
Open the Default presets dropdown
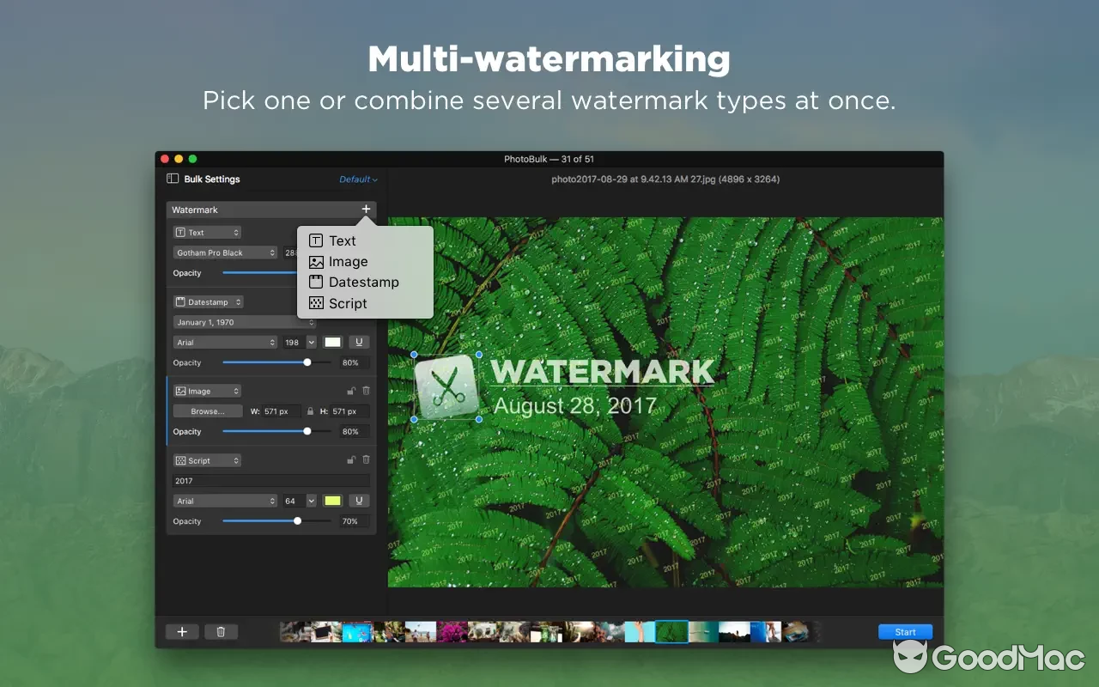click(356, 179)
